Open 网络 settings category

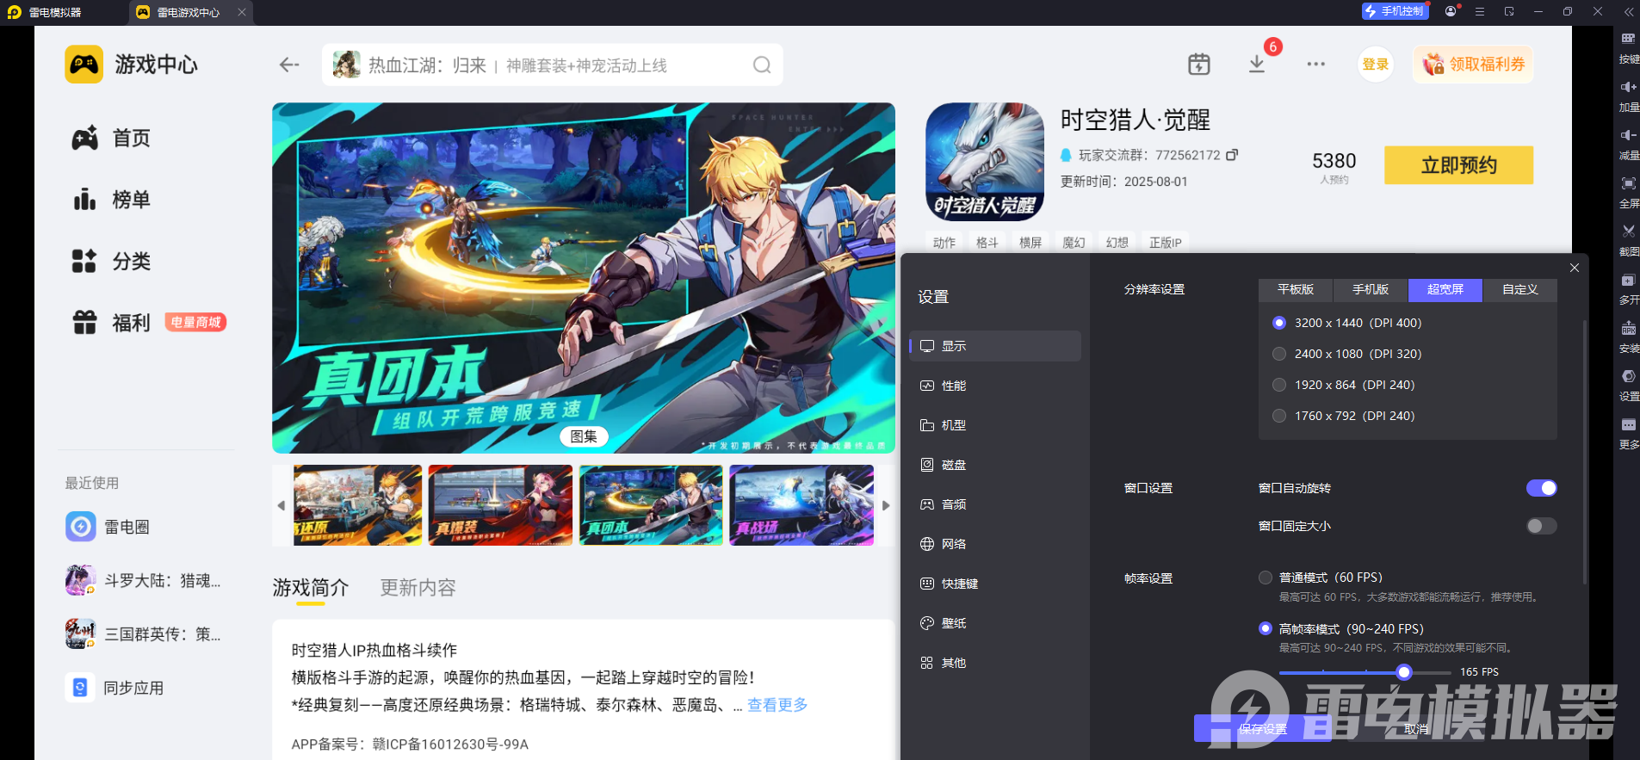(x=995, y=544)
